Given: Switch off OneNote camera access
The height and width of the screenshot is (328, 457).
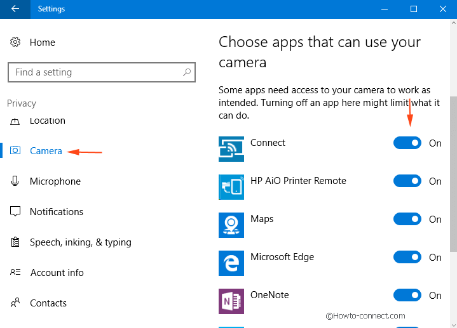Looking at the screenshot, I should click(x=407, y=296).
